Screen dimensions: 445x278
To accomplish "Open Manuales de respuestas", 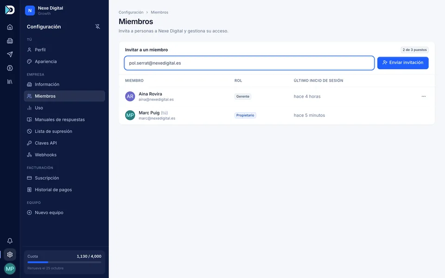I will coord(64,120).
